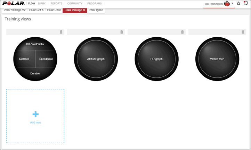Click the Polar logo

[14, 3]
